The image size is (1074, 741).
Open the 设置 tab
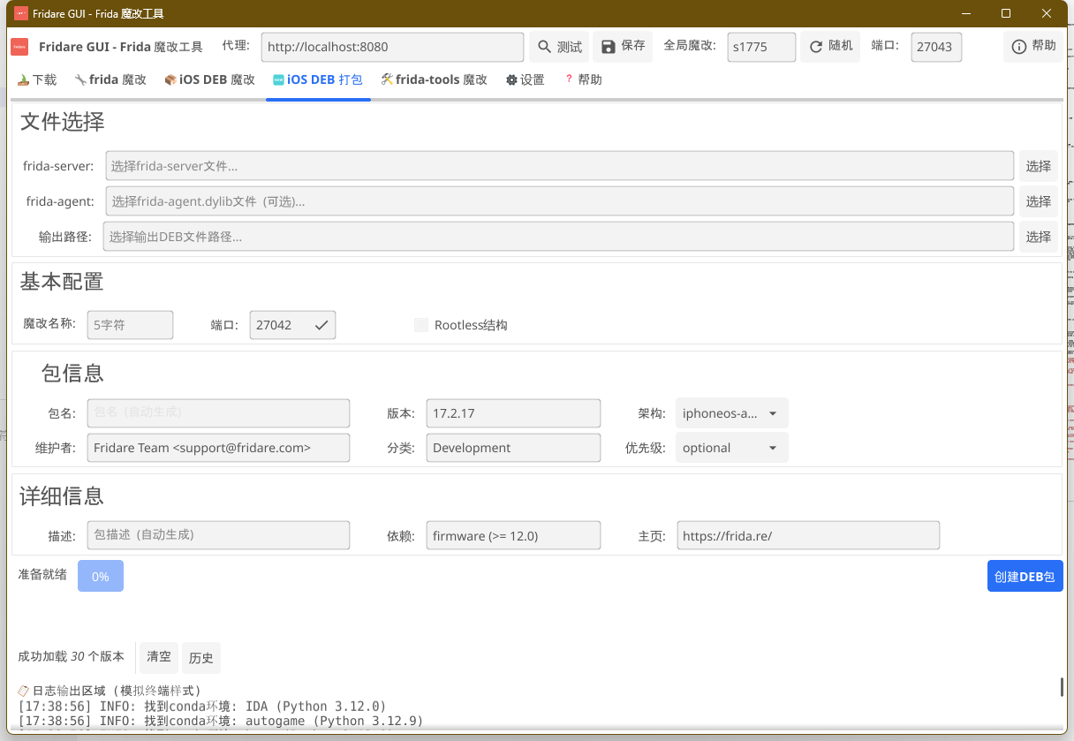click(x=526, y=79)
